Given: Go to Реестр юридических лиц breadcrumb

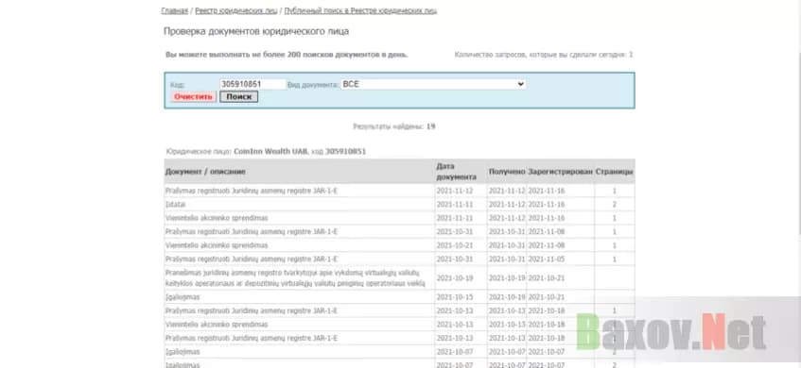Looking at the screenshot, I should point(236,10).
